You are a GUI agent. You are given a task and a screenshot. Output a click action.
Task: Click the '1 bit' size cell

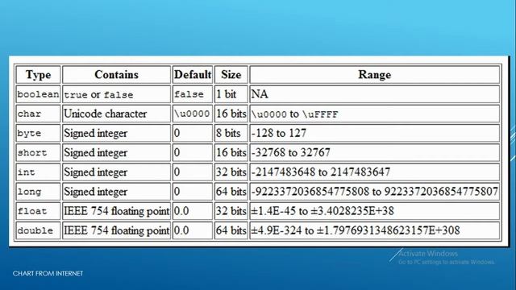coord(231,94)
